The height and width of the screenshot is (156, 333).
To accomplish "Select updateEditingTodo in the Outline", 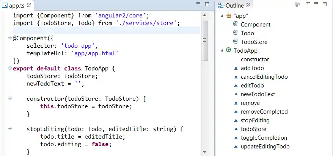I will point(265,147).
